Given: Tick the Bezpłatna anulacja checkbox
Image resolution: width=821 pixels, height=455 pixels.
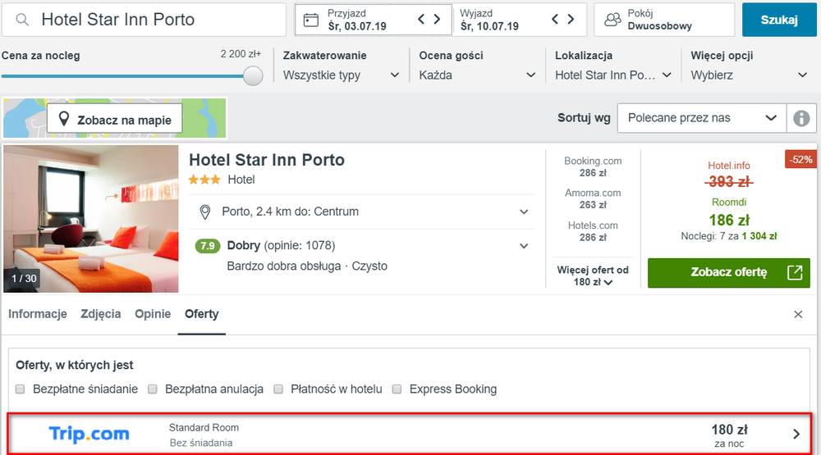Looking at the screenshot, I should [x=153, y=389].
